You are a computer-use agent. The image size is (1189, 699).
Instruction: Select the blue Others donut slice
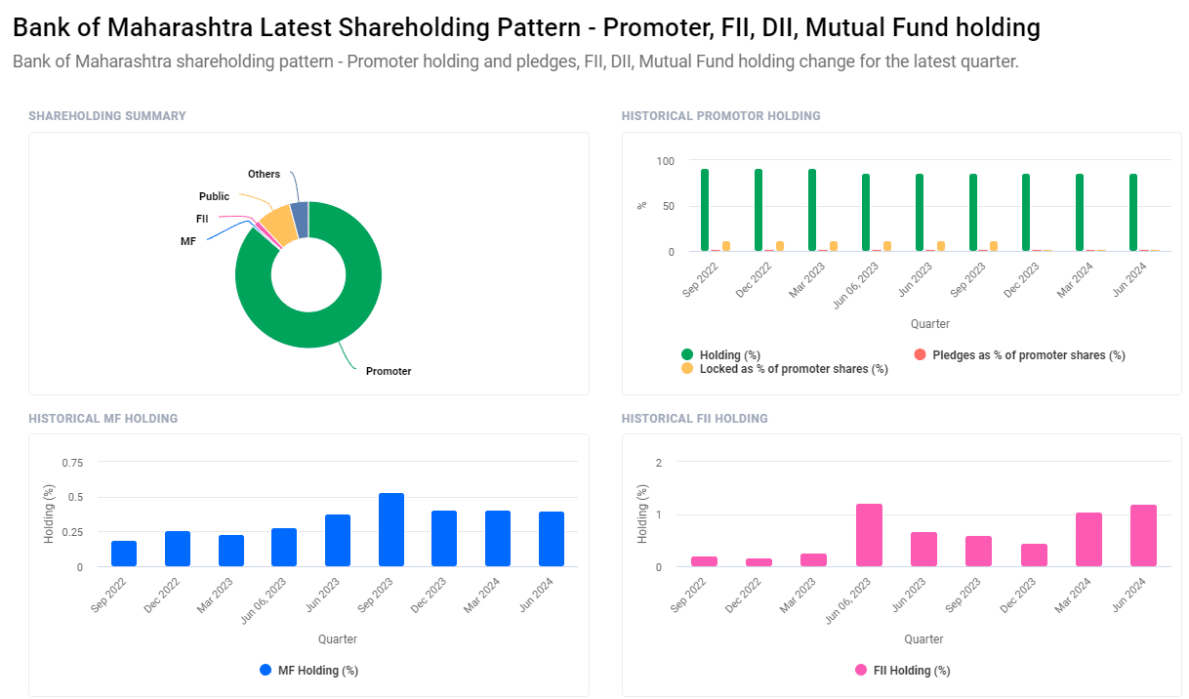(x=300, y=220)
